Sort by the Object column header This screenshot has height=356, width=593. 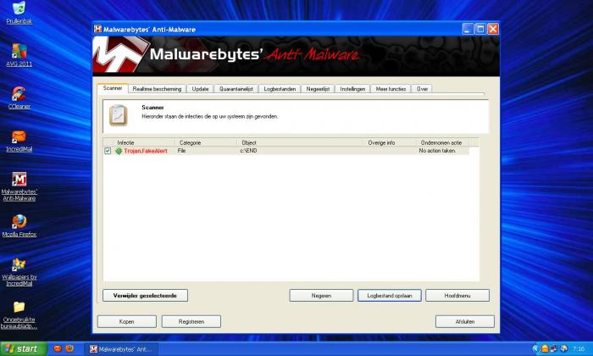pos(300,142)
